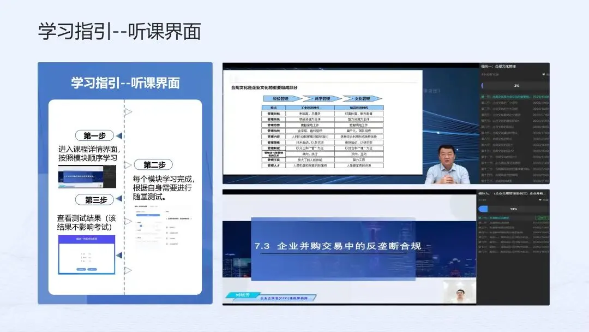
Task: Click the 文化管理 arrow in the lecture slide
Action: pos(363,98)
